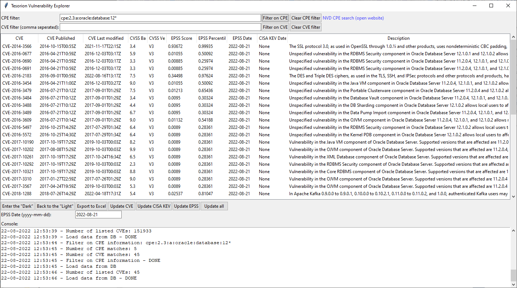Export the vulnerability list to Excel
Image resolution: width=517 pixels, height=288 pixels.
tap(92, 206)
